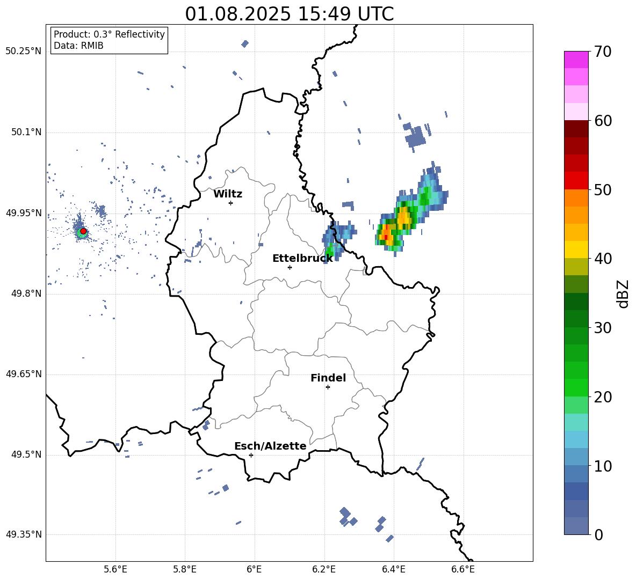This screenshot has height=580, width=636.
Task: Click the 70 colorbar tick label
Action: point(603,52)
